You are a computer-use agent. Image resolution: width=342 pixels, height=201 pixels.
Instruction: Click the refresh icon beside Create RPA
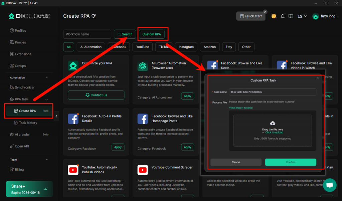tap(94, 16)
